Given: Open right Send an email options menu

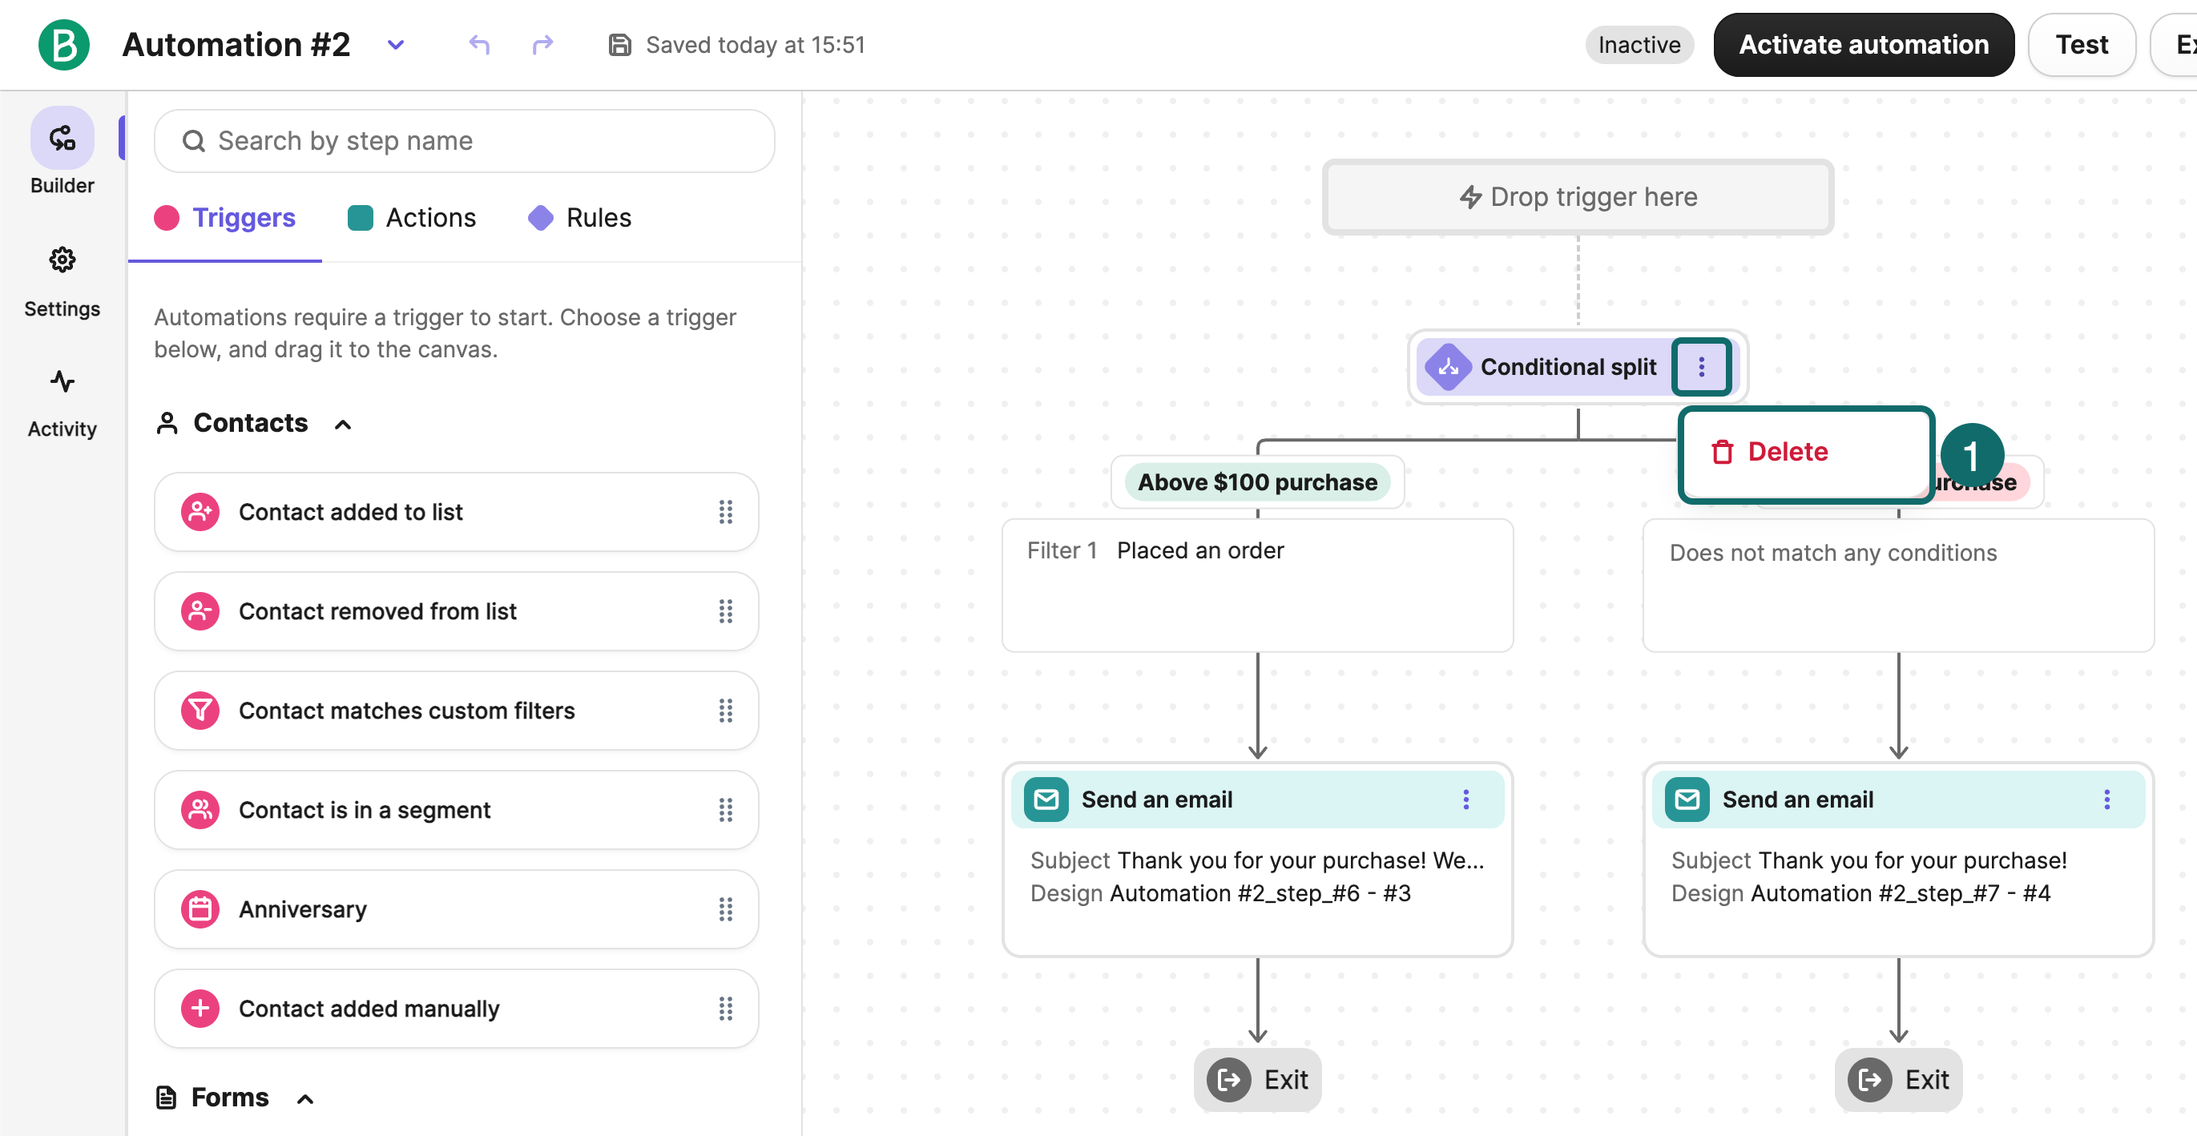Looking at the screenshot, I should pyautogui.click(x=2106, y=799).
